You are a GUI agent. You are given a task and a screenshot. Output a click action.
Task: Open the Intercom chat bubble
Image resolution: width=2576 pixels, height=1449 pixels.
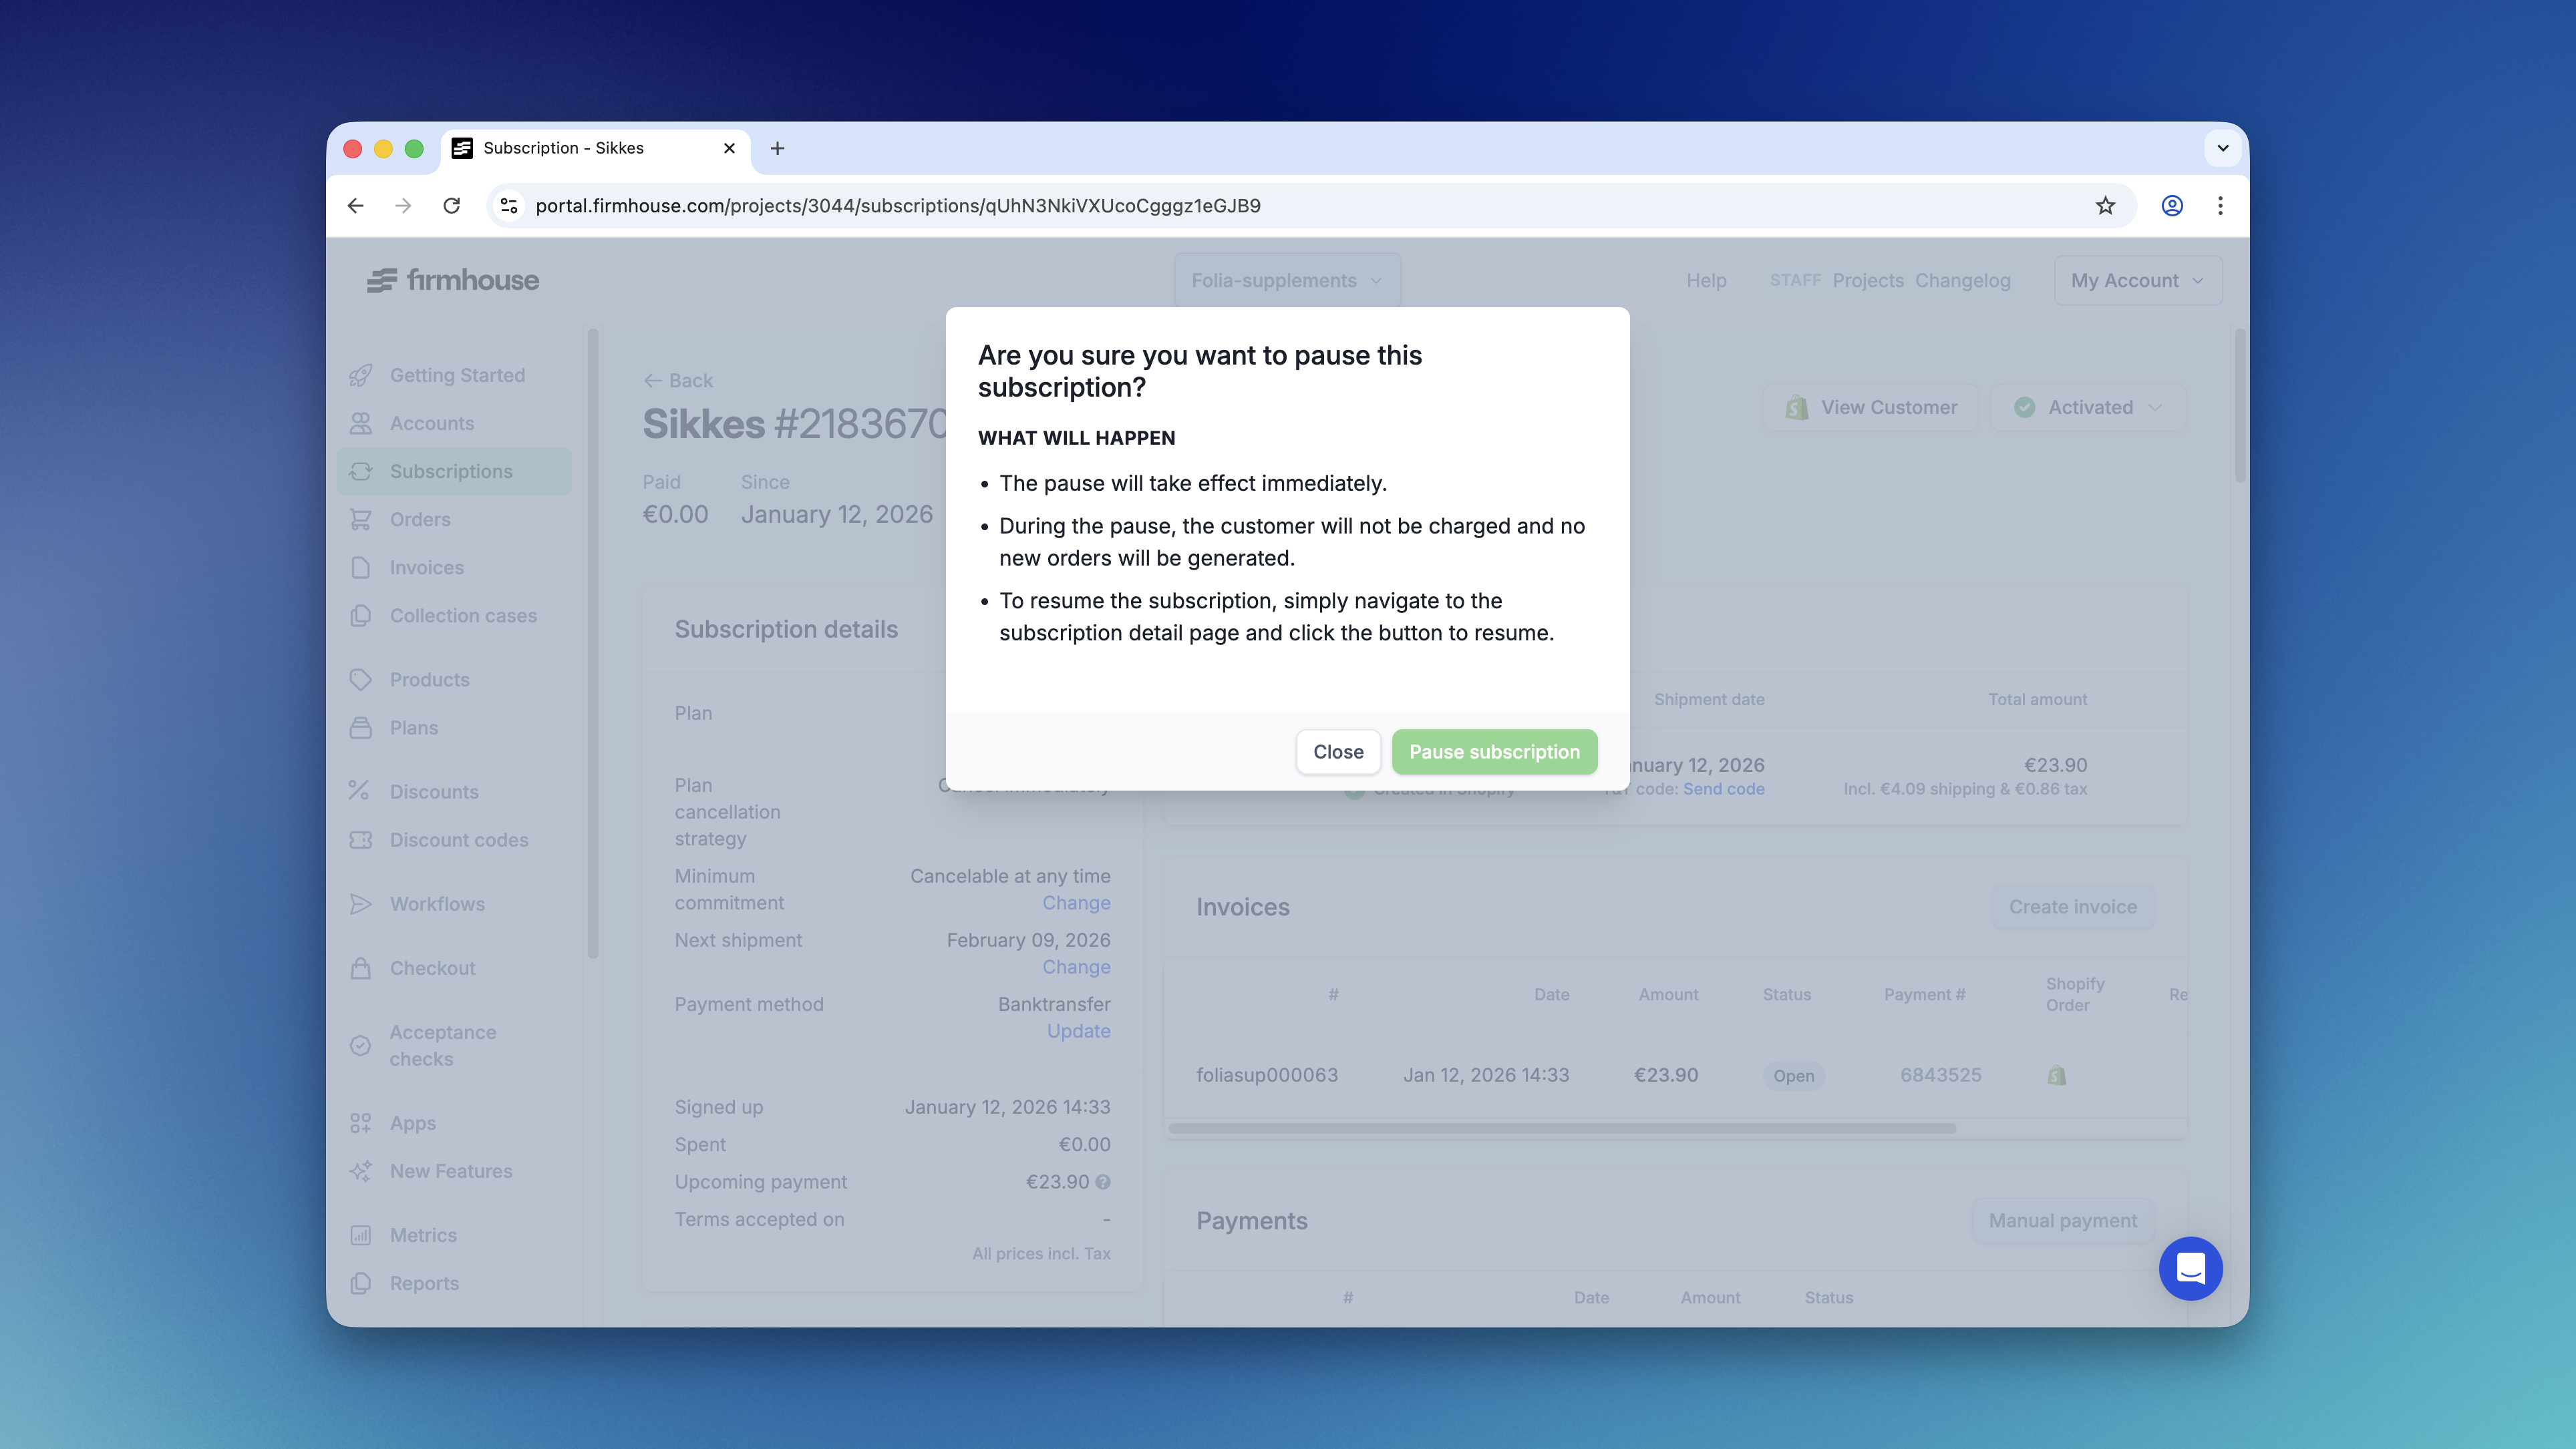(x=2191, y=1268)
